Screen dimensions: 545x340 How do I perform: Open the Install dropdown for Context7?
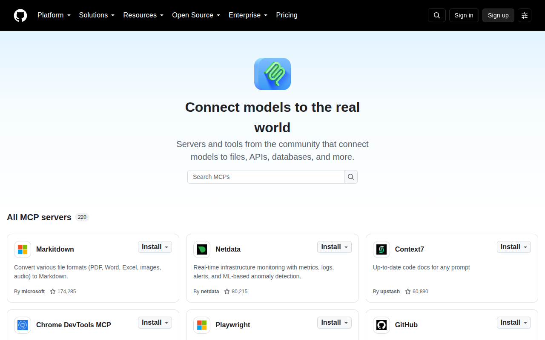tap(514, 247)
